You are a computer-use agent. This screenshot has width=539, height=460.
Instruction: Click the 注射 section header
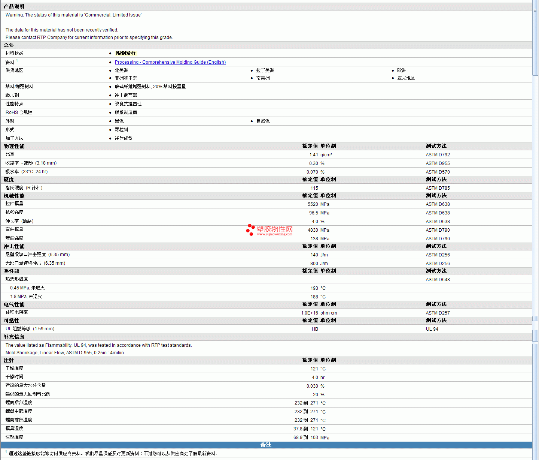click(9, 360)
